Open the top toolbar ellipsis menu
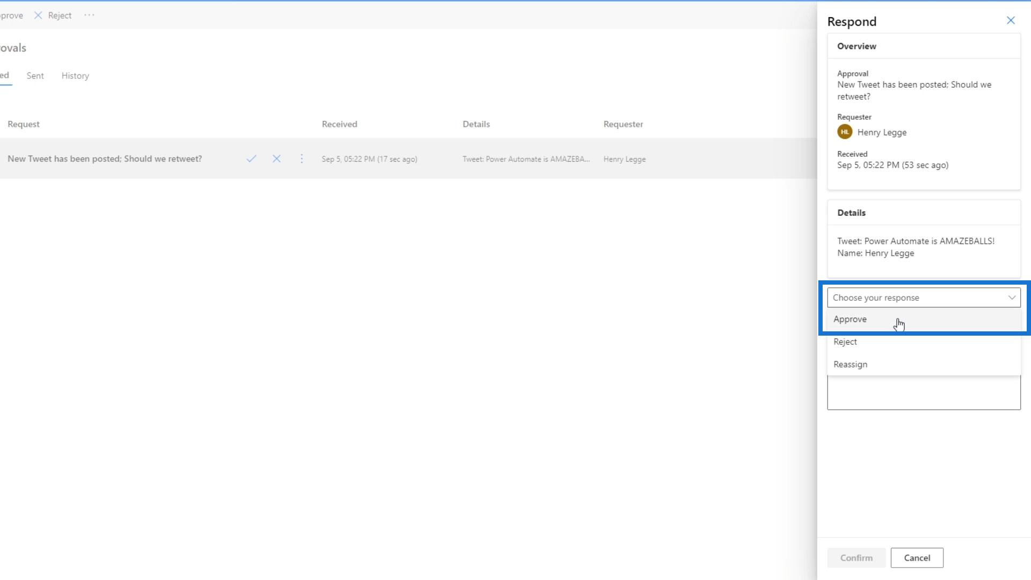This screenshot has width=1031, height=580. click(x=89, y=15)
